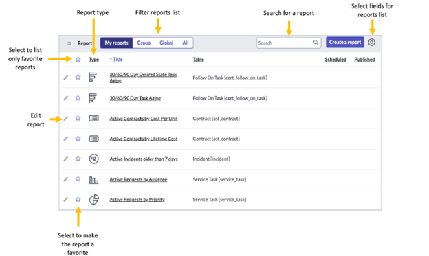Click Follow On Task cell in 30/60/90 Day Task Aging row
This screenshot has width=429, height=256.
[x=230, y=98]
